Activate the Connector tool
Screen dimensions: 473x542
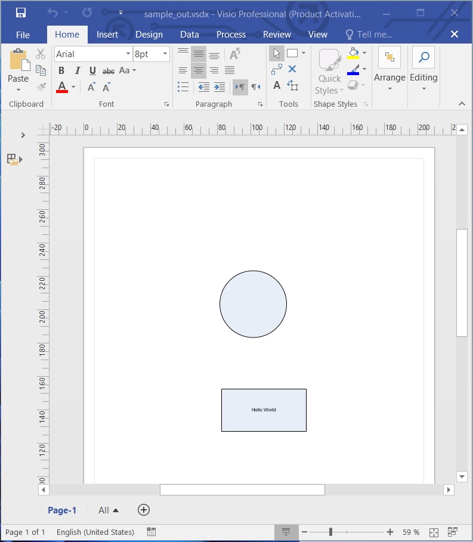tap(276, 70)
